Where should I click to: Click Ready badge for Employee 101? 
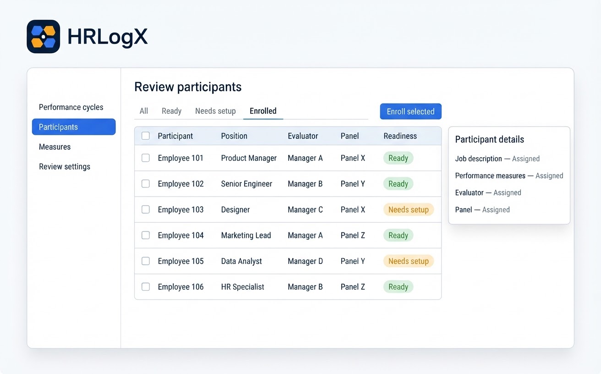point(398,158)
